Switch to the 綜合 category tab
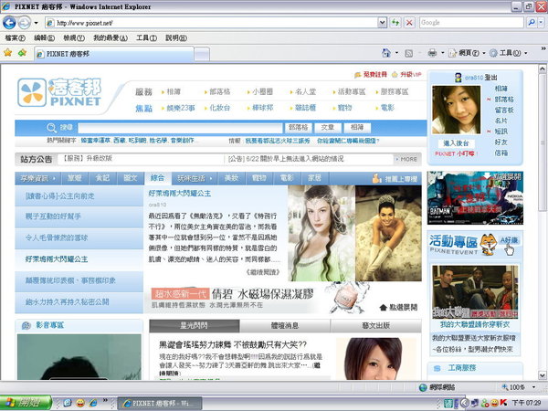Viewport: 548px width, 411px height. point(158,178)
